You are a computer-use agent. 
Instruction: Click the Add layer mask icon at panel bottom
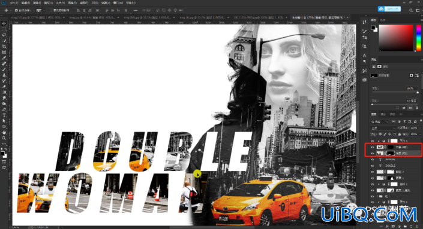tap(394, 227)
